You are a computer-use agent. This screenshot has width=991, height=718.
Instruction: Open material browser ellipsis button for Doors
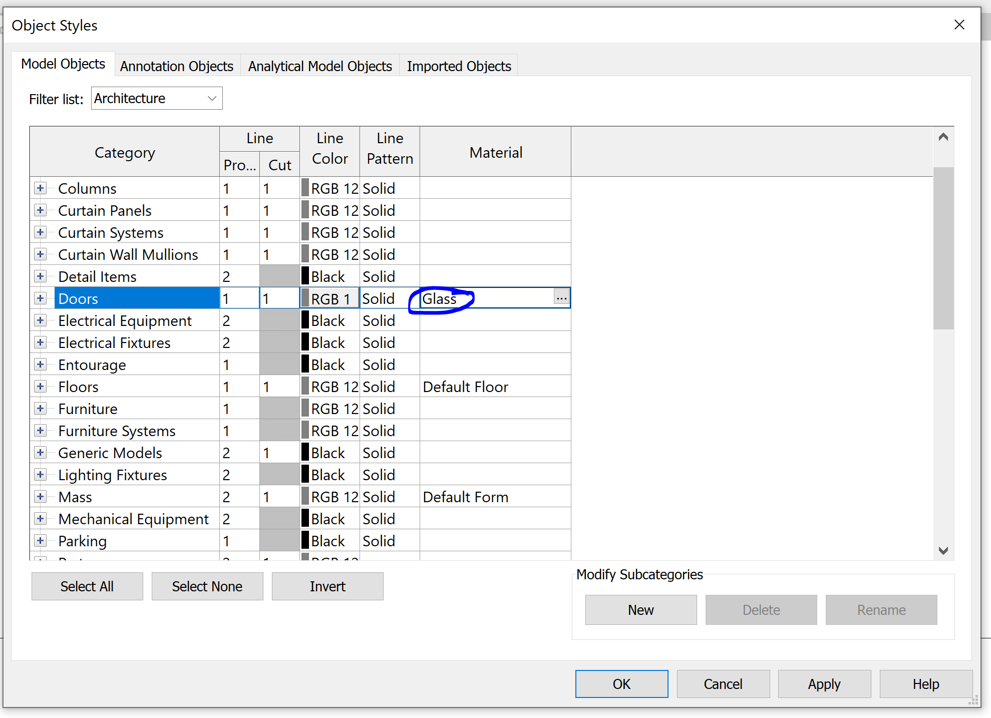pos(561,298)
